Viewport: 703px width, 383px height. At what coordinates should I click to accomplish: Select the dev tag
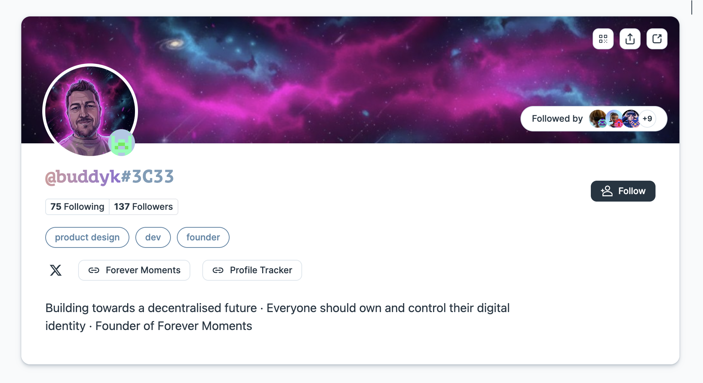click(x=153, y=237)
